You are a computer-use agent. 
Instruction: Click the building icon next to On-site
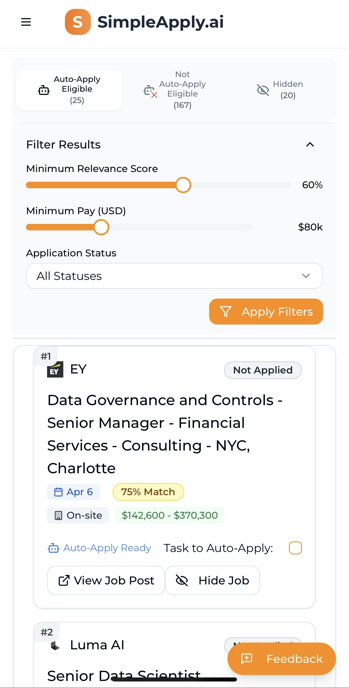point(58,515)
